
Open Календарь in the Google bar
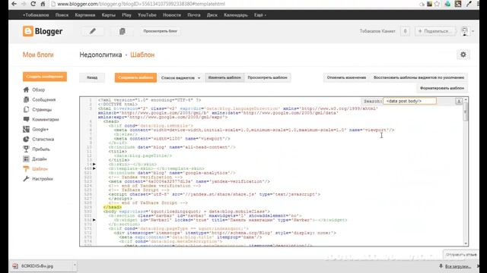[x=236, y=15]
